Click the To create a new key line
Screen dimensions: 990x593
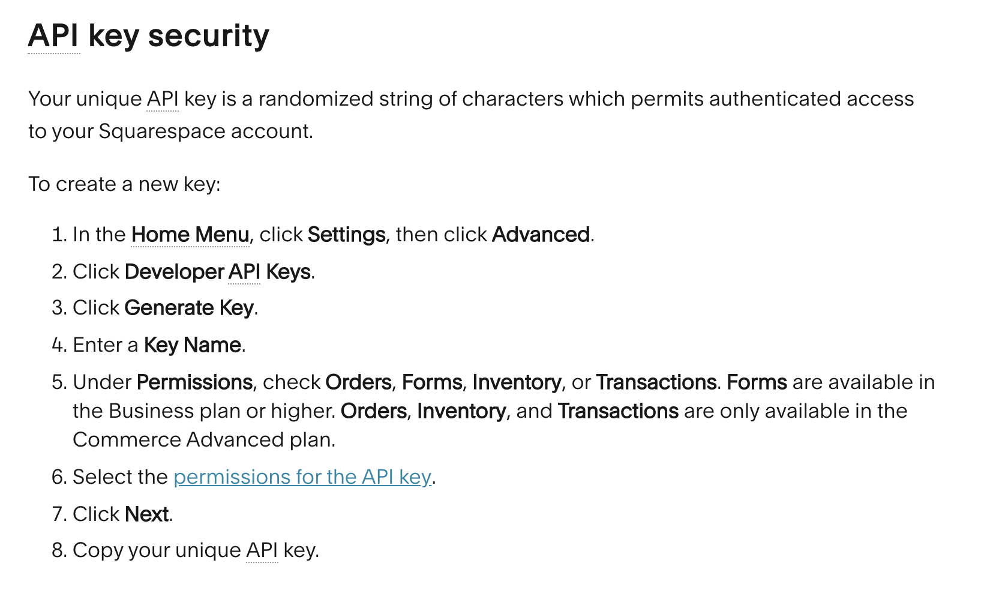(124, 184)
